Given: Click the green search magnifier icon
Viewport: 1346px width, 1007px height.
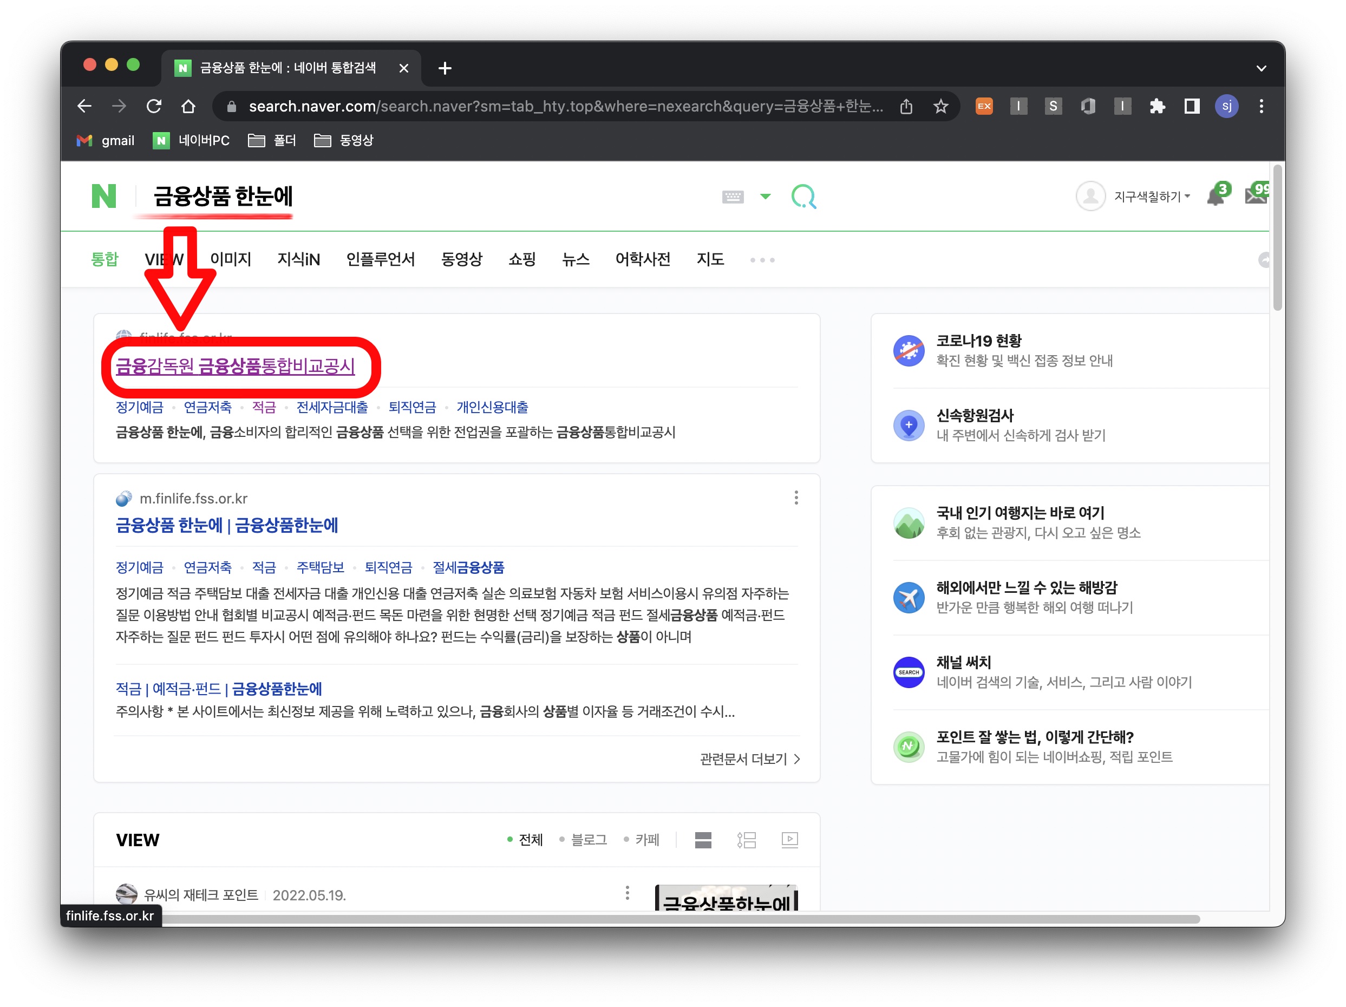Looking at the screenshot, I should 803,197.
